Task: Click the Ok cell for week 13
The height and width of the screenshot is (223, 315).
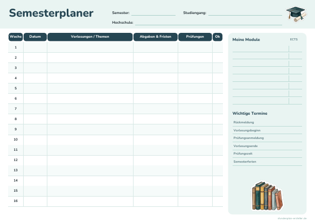Action: [x=218, y=170]
